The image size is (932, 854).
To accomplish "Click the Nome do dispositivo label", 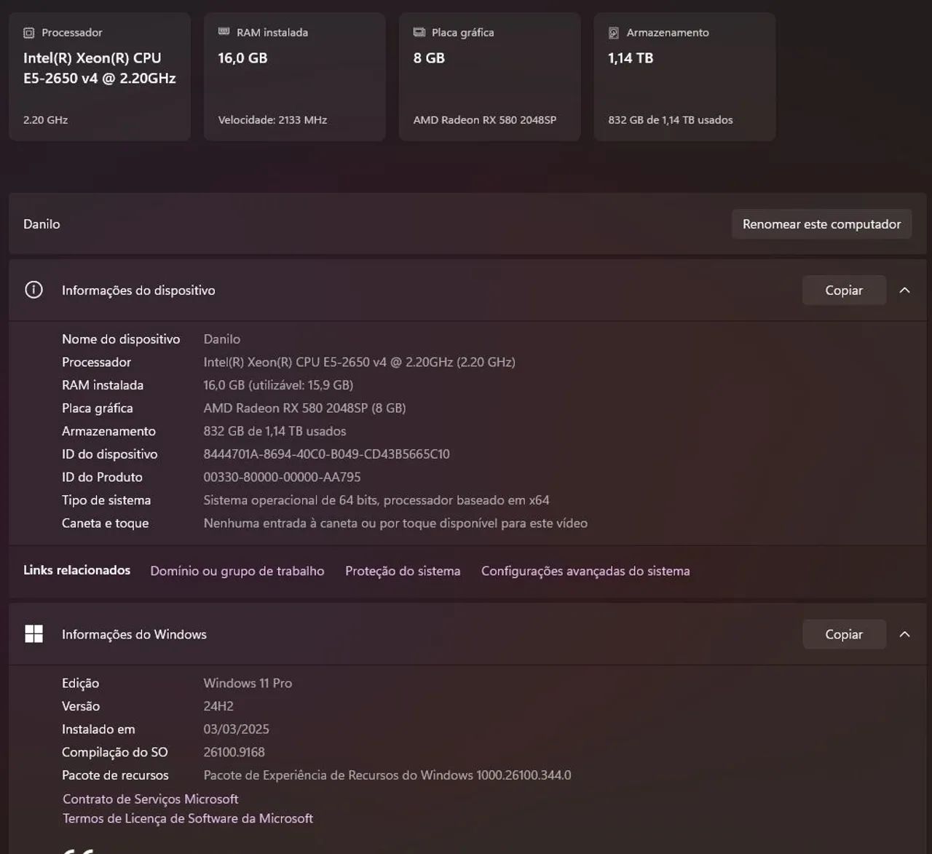I will (121, 339).
